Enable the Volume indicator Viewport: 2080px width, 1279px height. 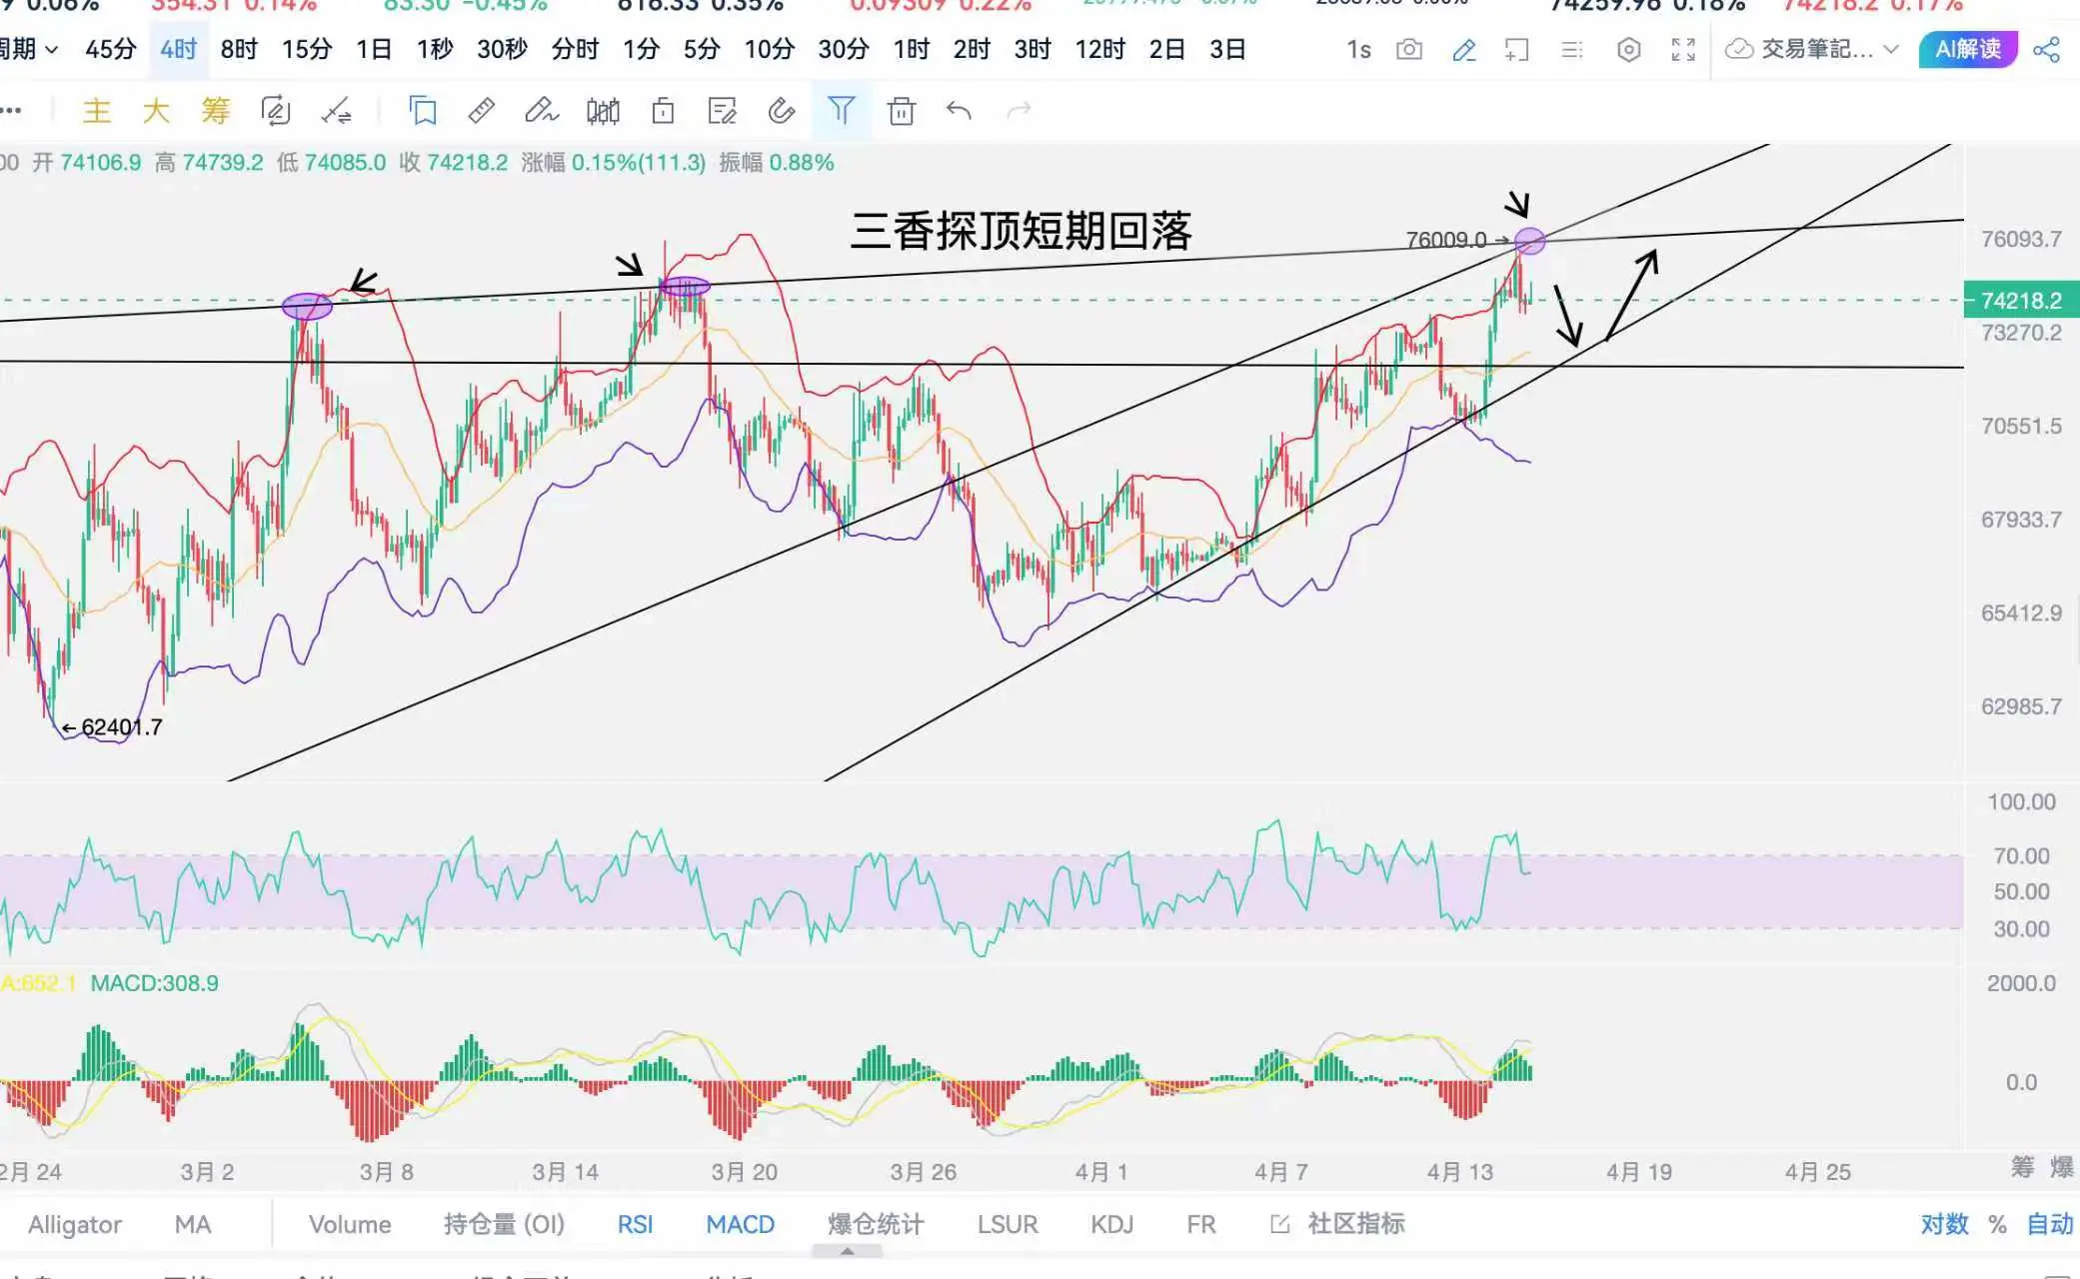point(350,1224)
